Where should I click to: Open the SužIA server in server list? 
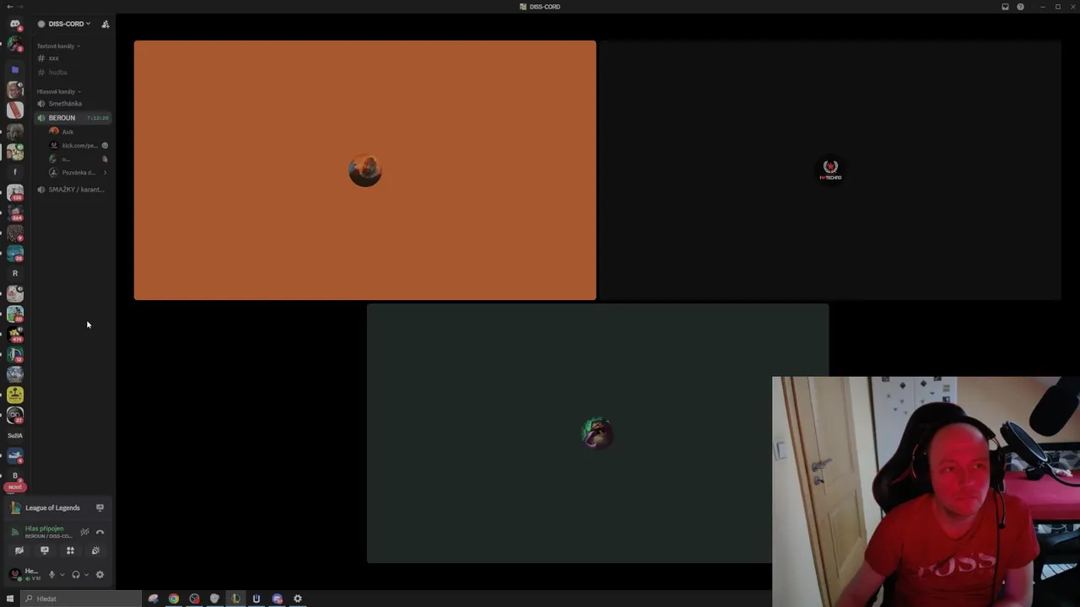point(15,435)
